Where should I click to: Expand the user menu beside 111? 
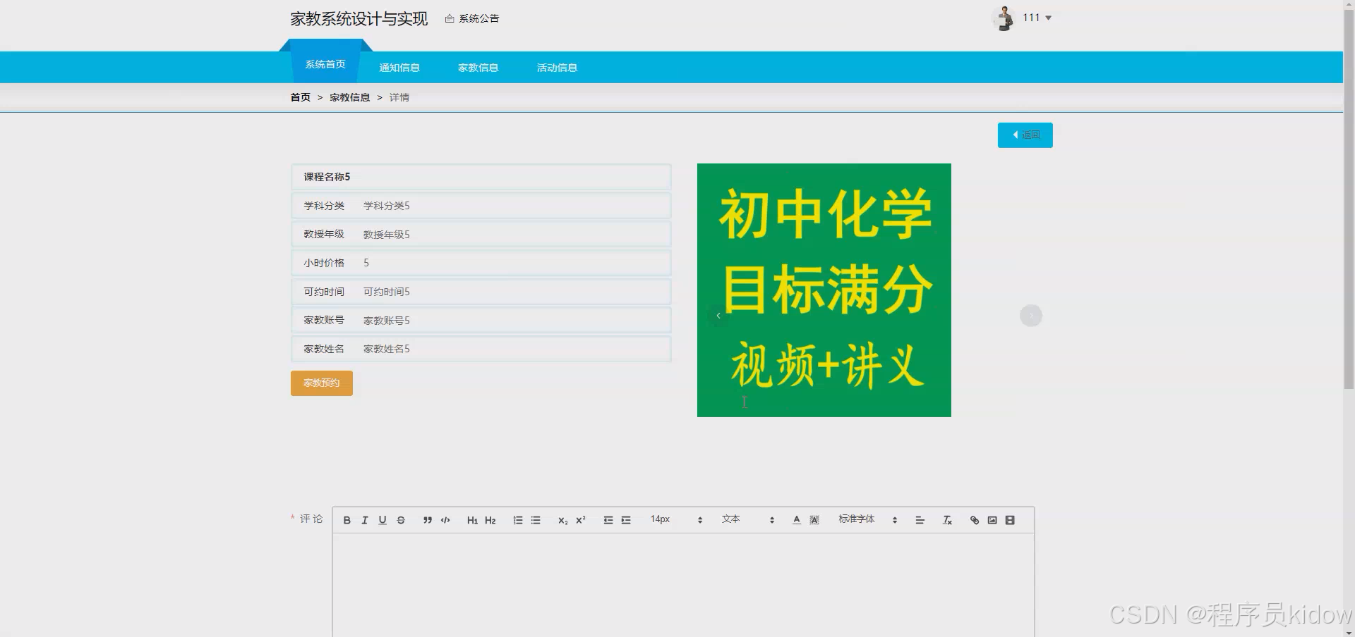pyautogui.click(x=1035, y=17)
